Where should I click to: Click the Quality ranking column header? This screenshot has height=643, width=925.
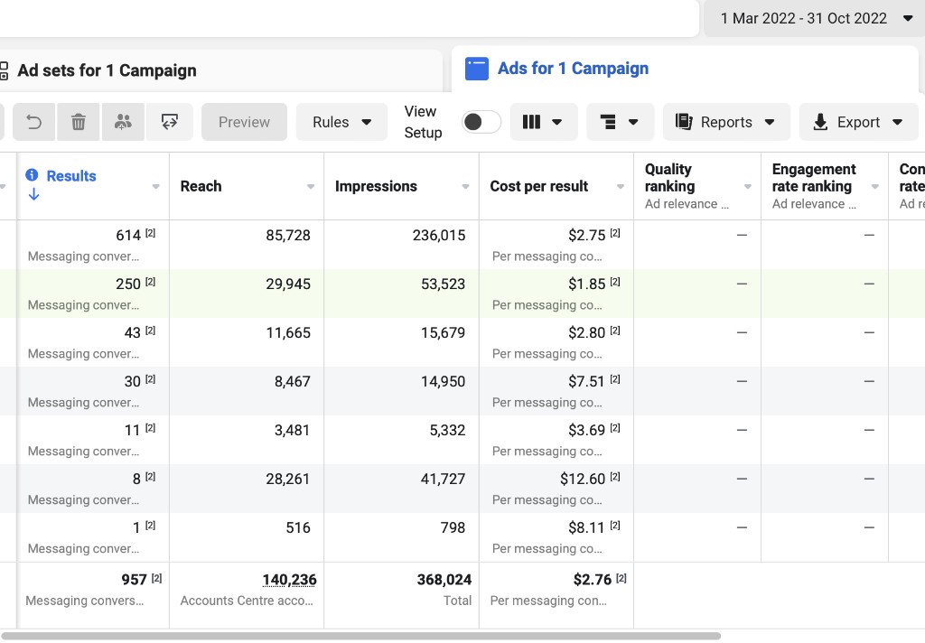(669, 178)
